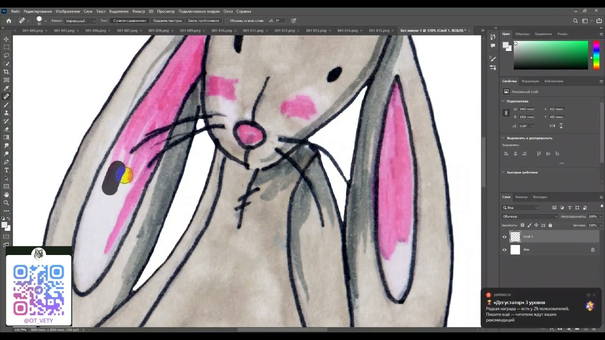Switch to '001 008.png' document tab

158,31
